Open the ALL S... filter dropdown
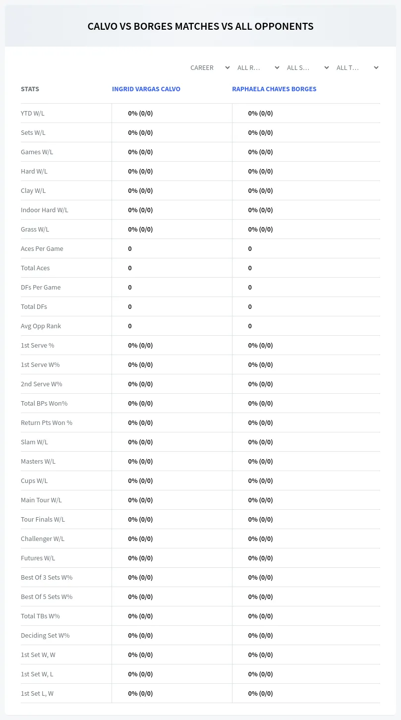Image resolution: width=401 pixels, height=720 pixels. pyautogui.click(x=307, y=67)
